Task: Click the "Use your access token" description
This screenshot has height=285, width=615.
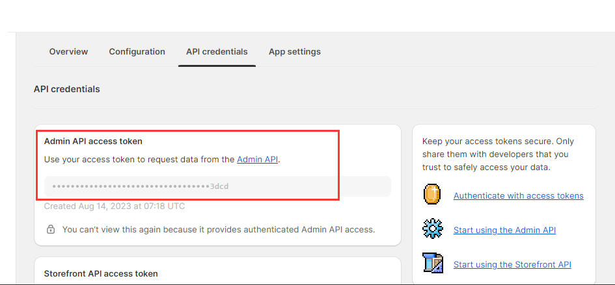Action: 139,159
